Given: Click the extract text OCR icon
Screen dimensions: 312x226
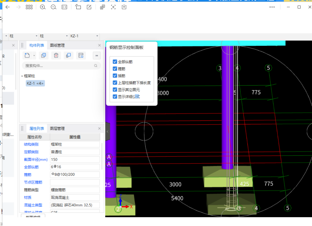Looking at the screenshot, I should tap(102, 7).
